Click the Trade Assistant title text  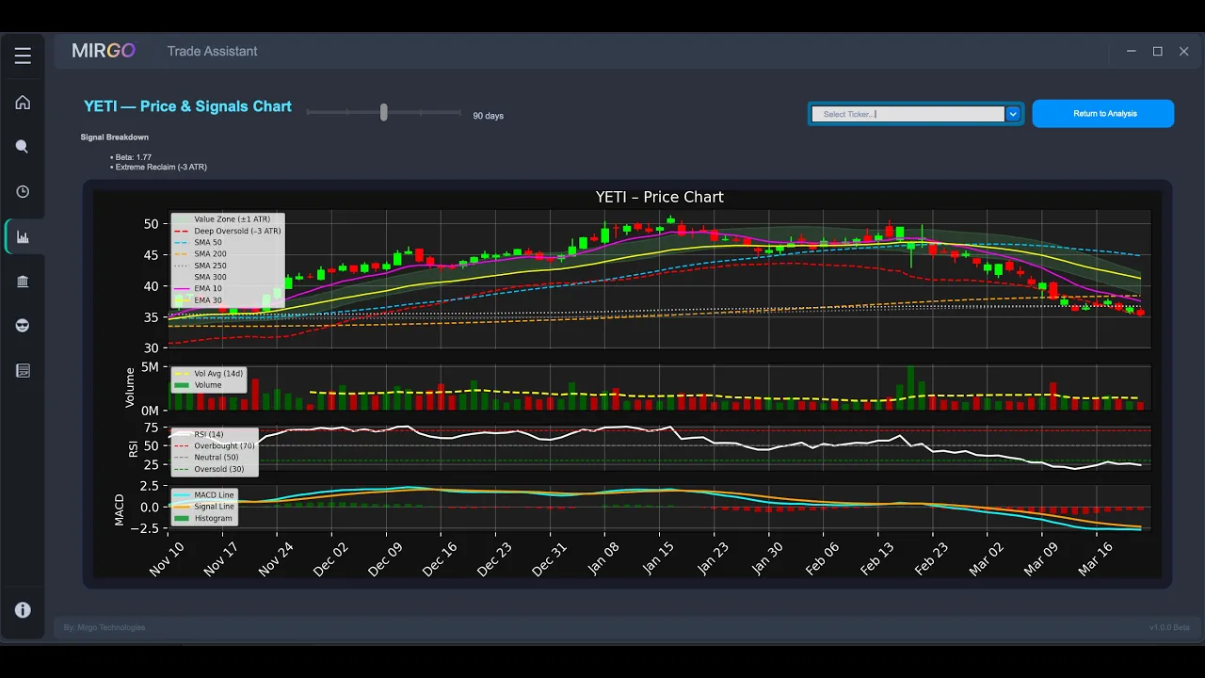click(212, 51)
